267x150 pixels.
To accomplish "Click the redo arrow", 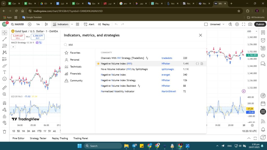I will click(x=123, y=24).
